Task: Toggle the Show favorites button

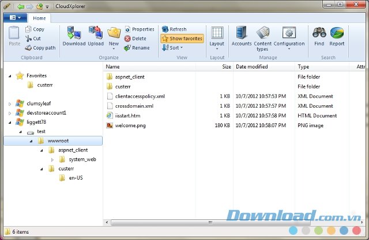Action: click(x=182, y=39)
